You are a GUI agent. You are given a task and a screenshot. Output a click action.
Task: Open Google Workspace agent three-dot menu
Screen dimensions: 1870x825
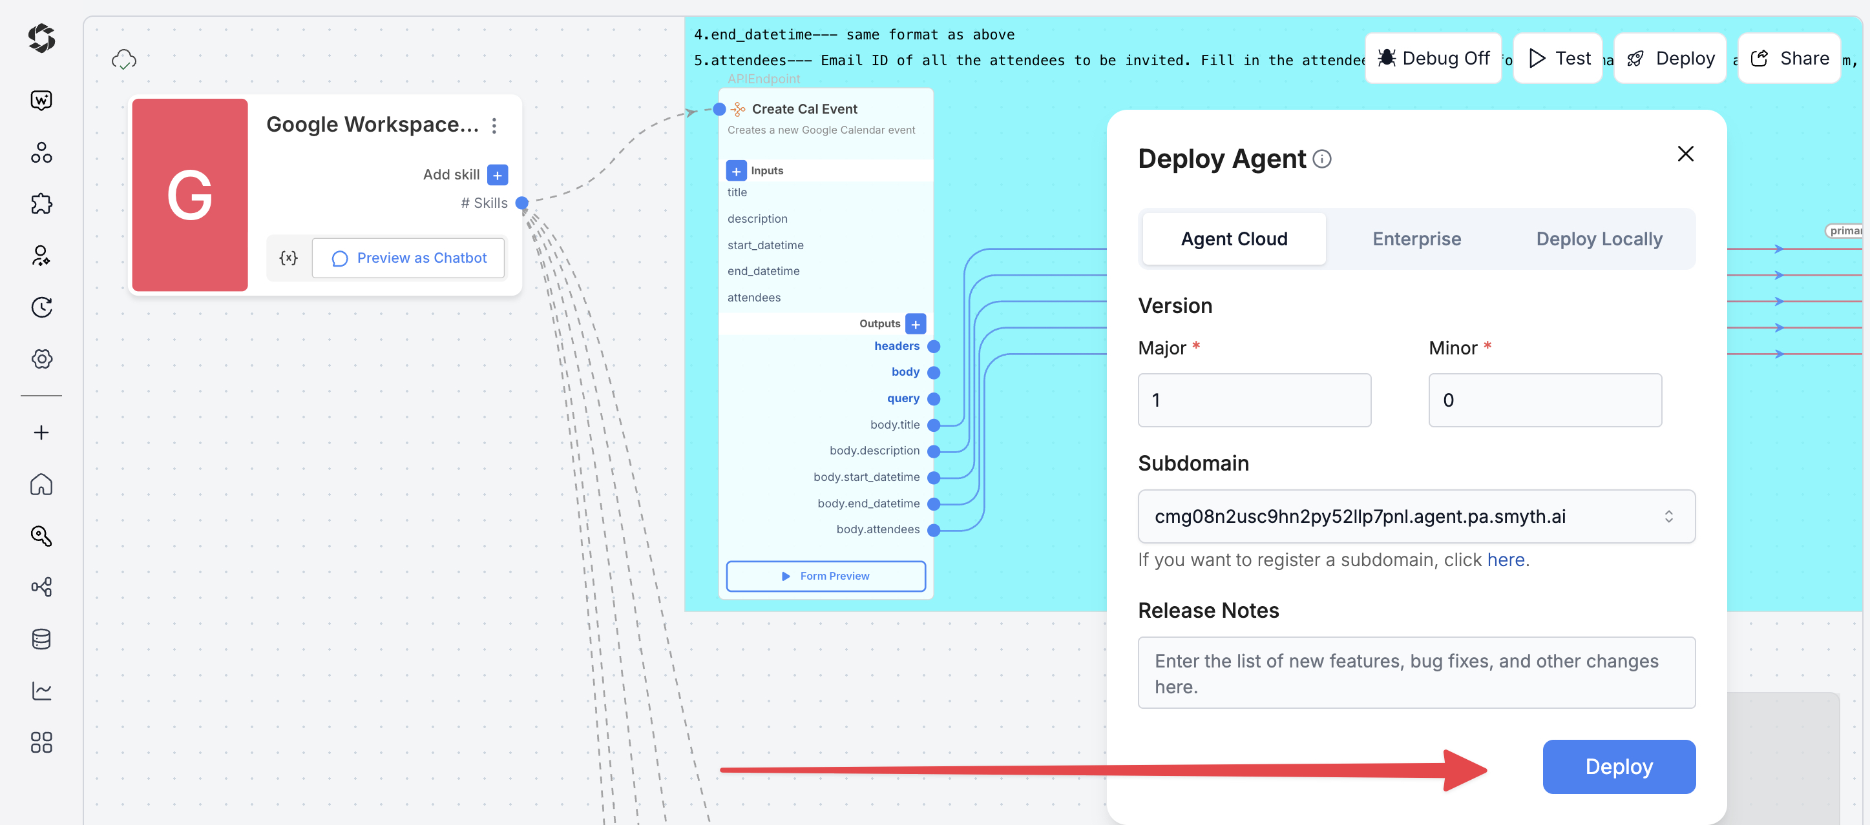[494, 125]
